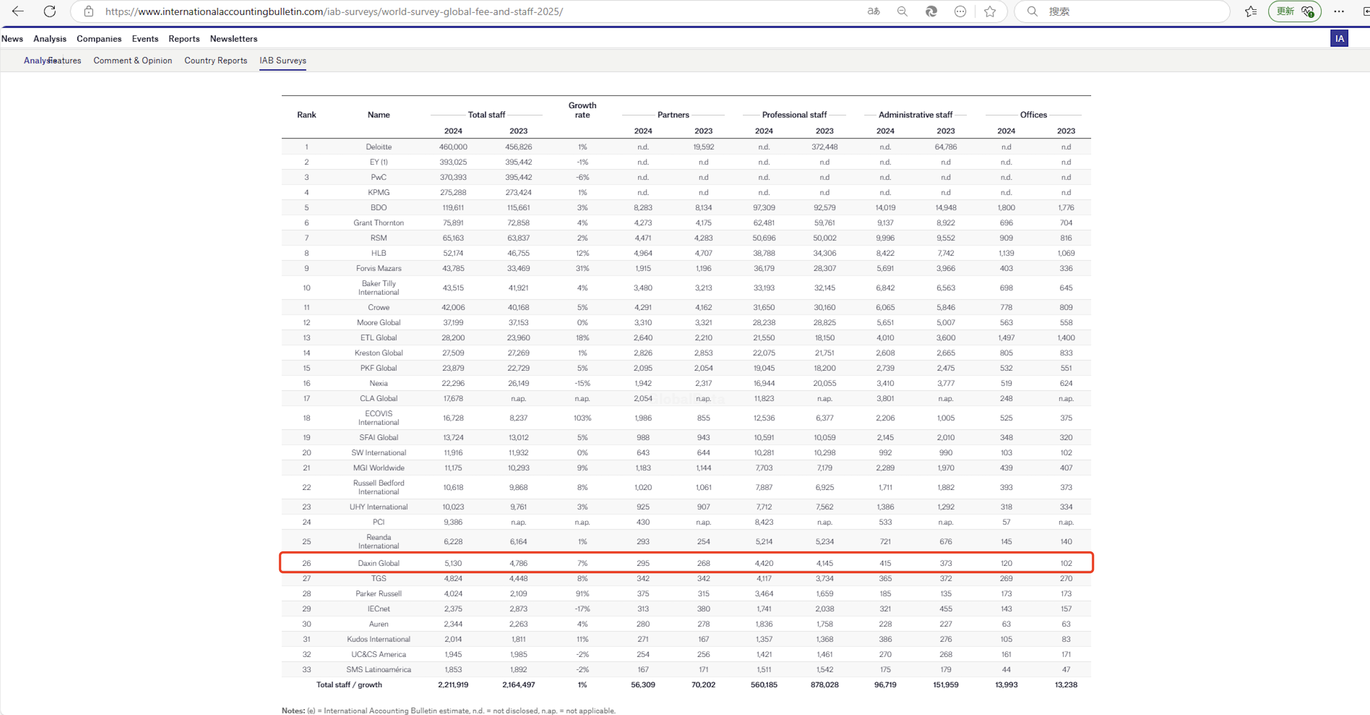Click the Moore Global name cell
The image size is (1370, 715).
(379, 322)
